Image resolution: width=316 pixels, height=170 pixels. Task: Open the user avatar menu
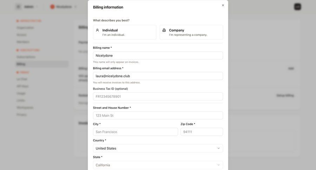coord(297,7)
